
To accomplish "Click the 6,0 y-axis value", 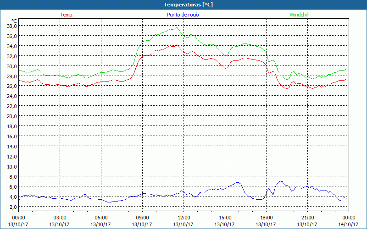I will 13,187.
